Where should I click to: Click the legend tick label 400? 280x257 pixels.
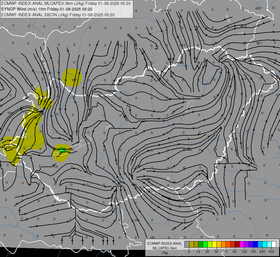pos(271,252)
